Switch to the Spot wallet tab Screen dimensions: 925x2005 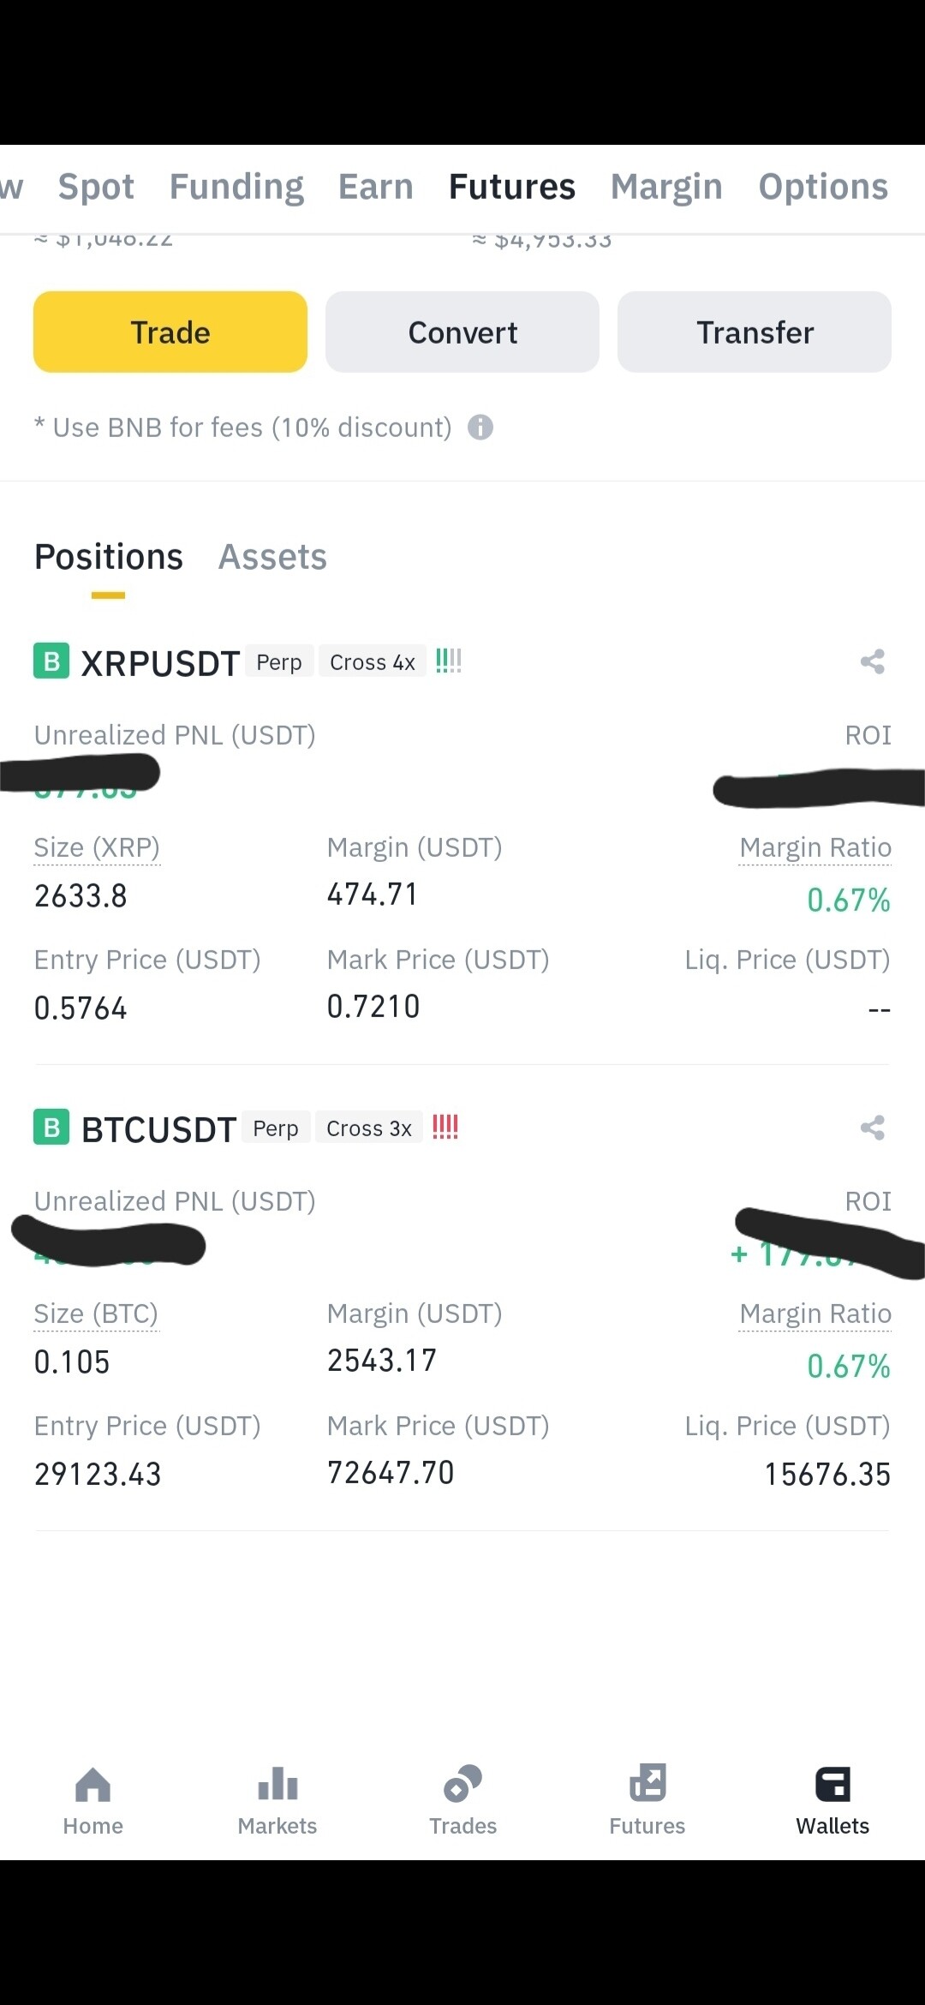point(96,187)
